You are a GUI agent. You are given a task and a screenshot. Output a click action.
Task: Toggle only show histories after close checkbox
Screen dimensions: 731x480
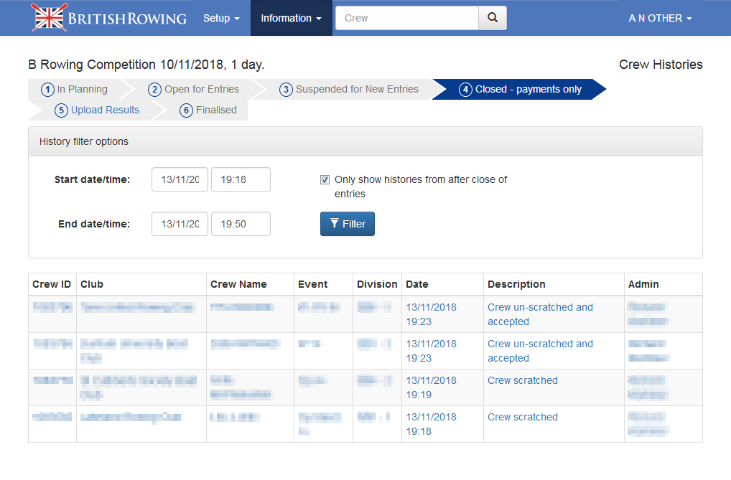(325, 180)
